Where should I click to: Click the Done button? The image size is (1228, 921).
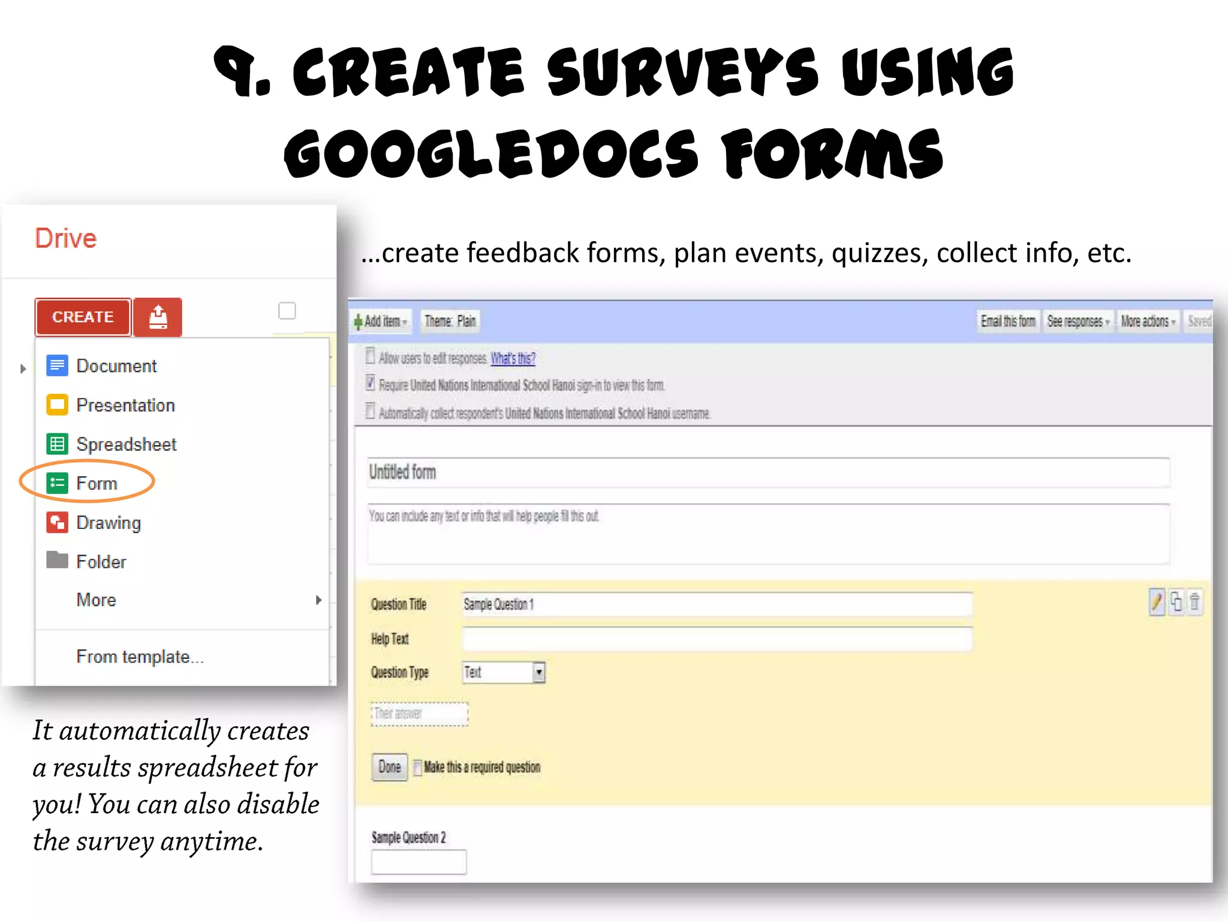(x=390, y=767)
